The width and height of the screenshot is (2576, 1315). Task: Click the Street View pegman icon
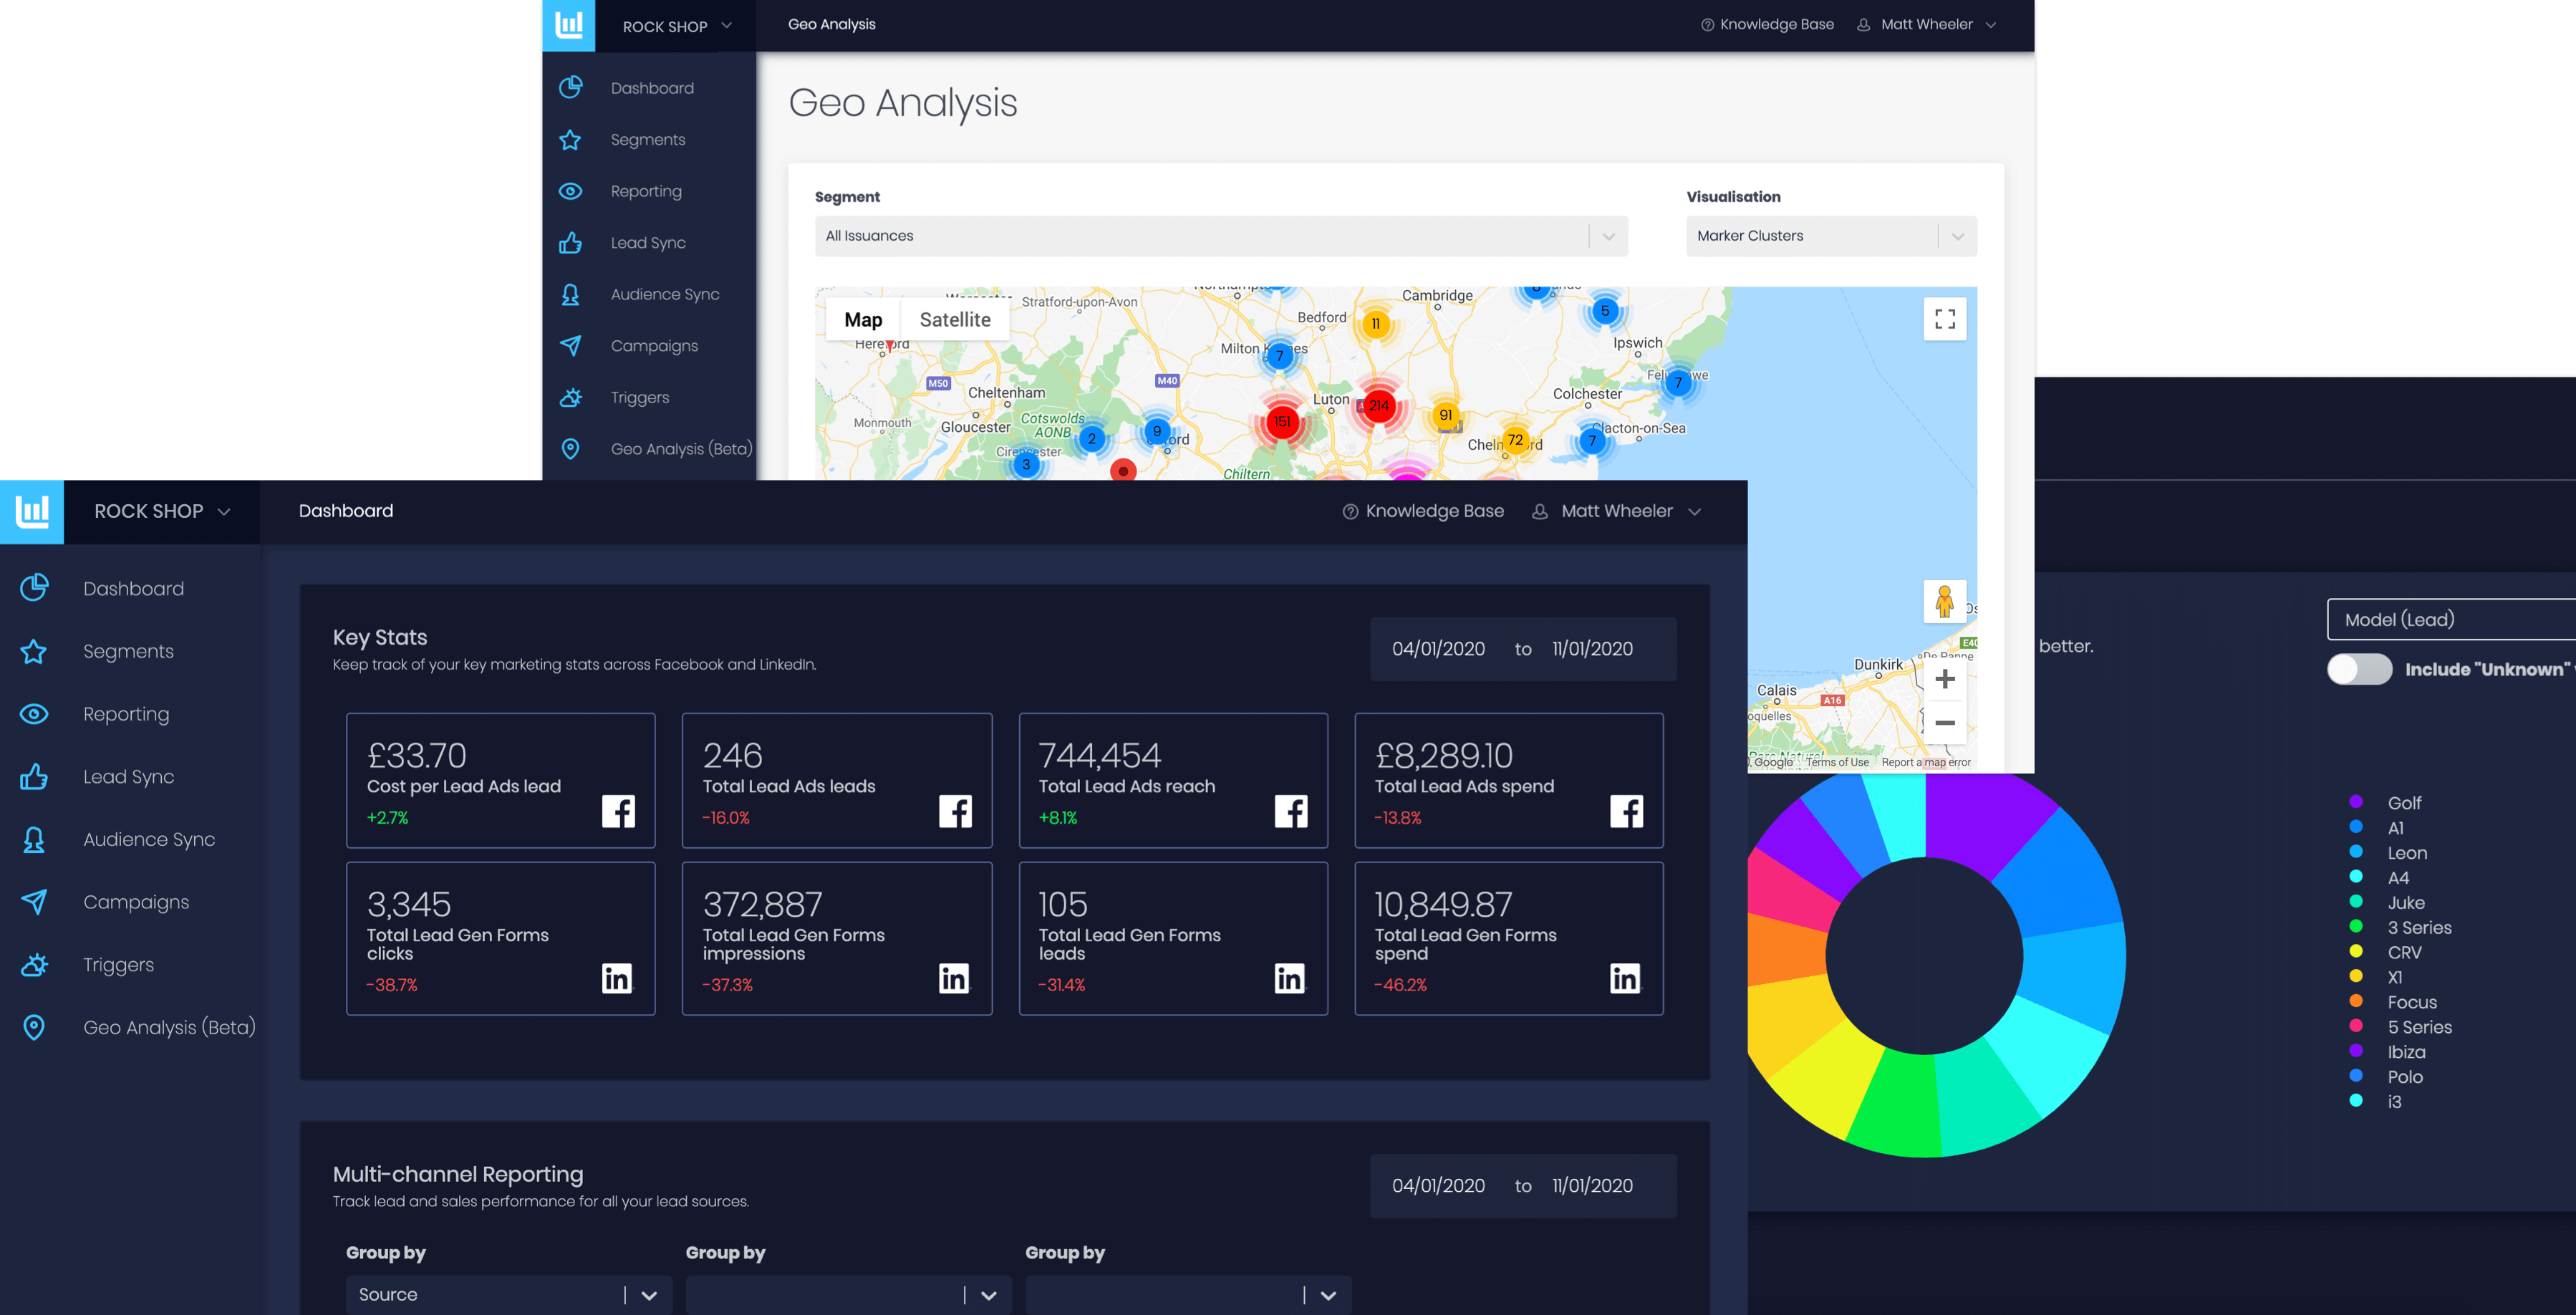tap(1944, 601)
